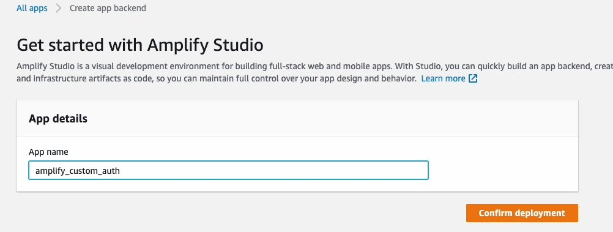Go back to All apps breadcrumb
The height and width of the screenshot is (232, 613).
coord(32,8)
